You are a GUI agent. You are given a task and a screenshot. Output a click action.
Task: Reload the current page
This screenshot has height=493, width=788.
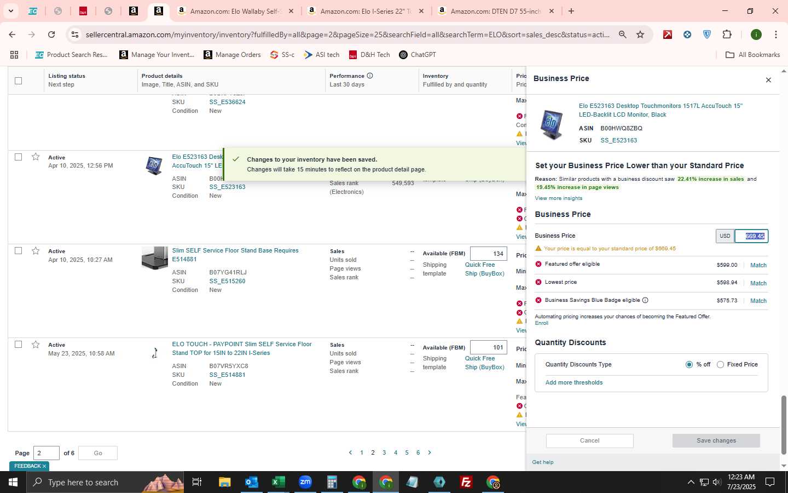coord(51,35)
